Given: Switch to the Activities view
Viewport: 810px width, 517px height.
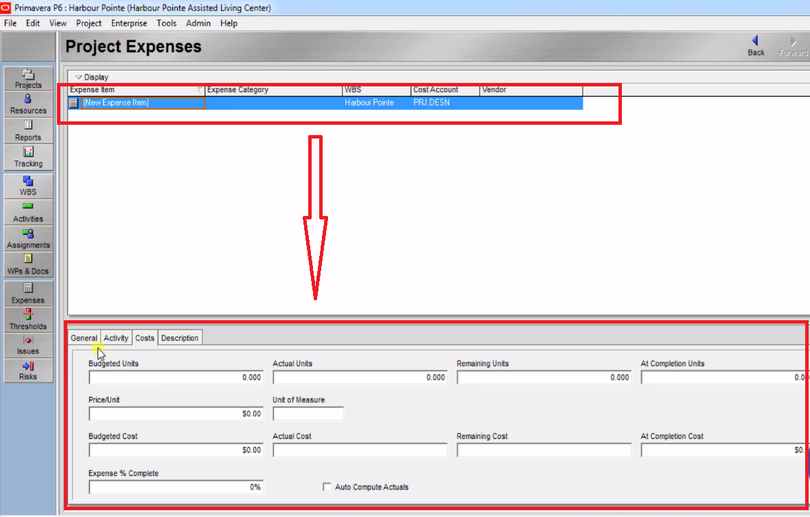Looking at the screenshot, I should click(28, 212).
